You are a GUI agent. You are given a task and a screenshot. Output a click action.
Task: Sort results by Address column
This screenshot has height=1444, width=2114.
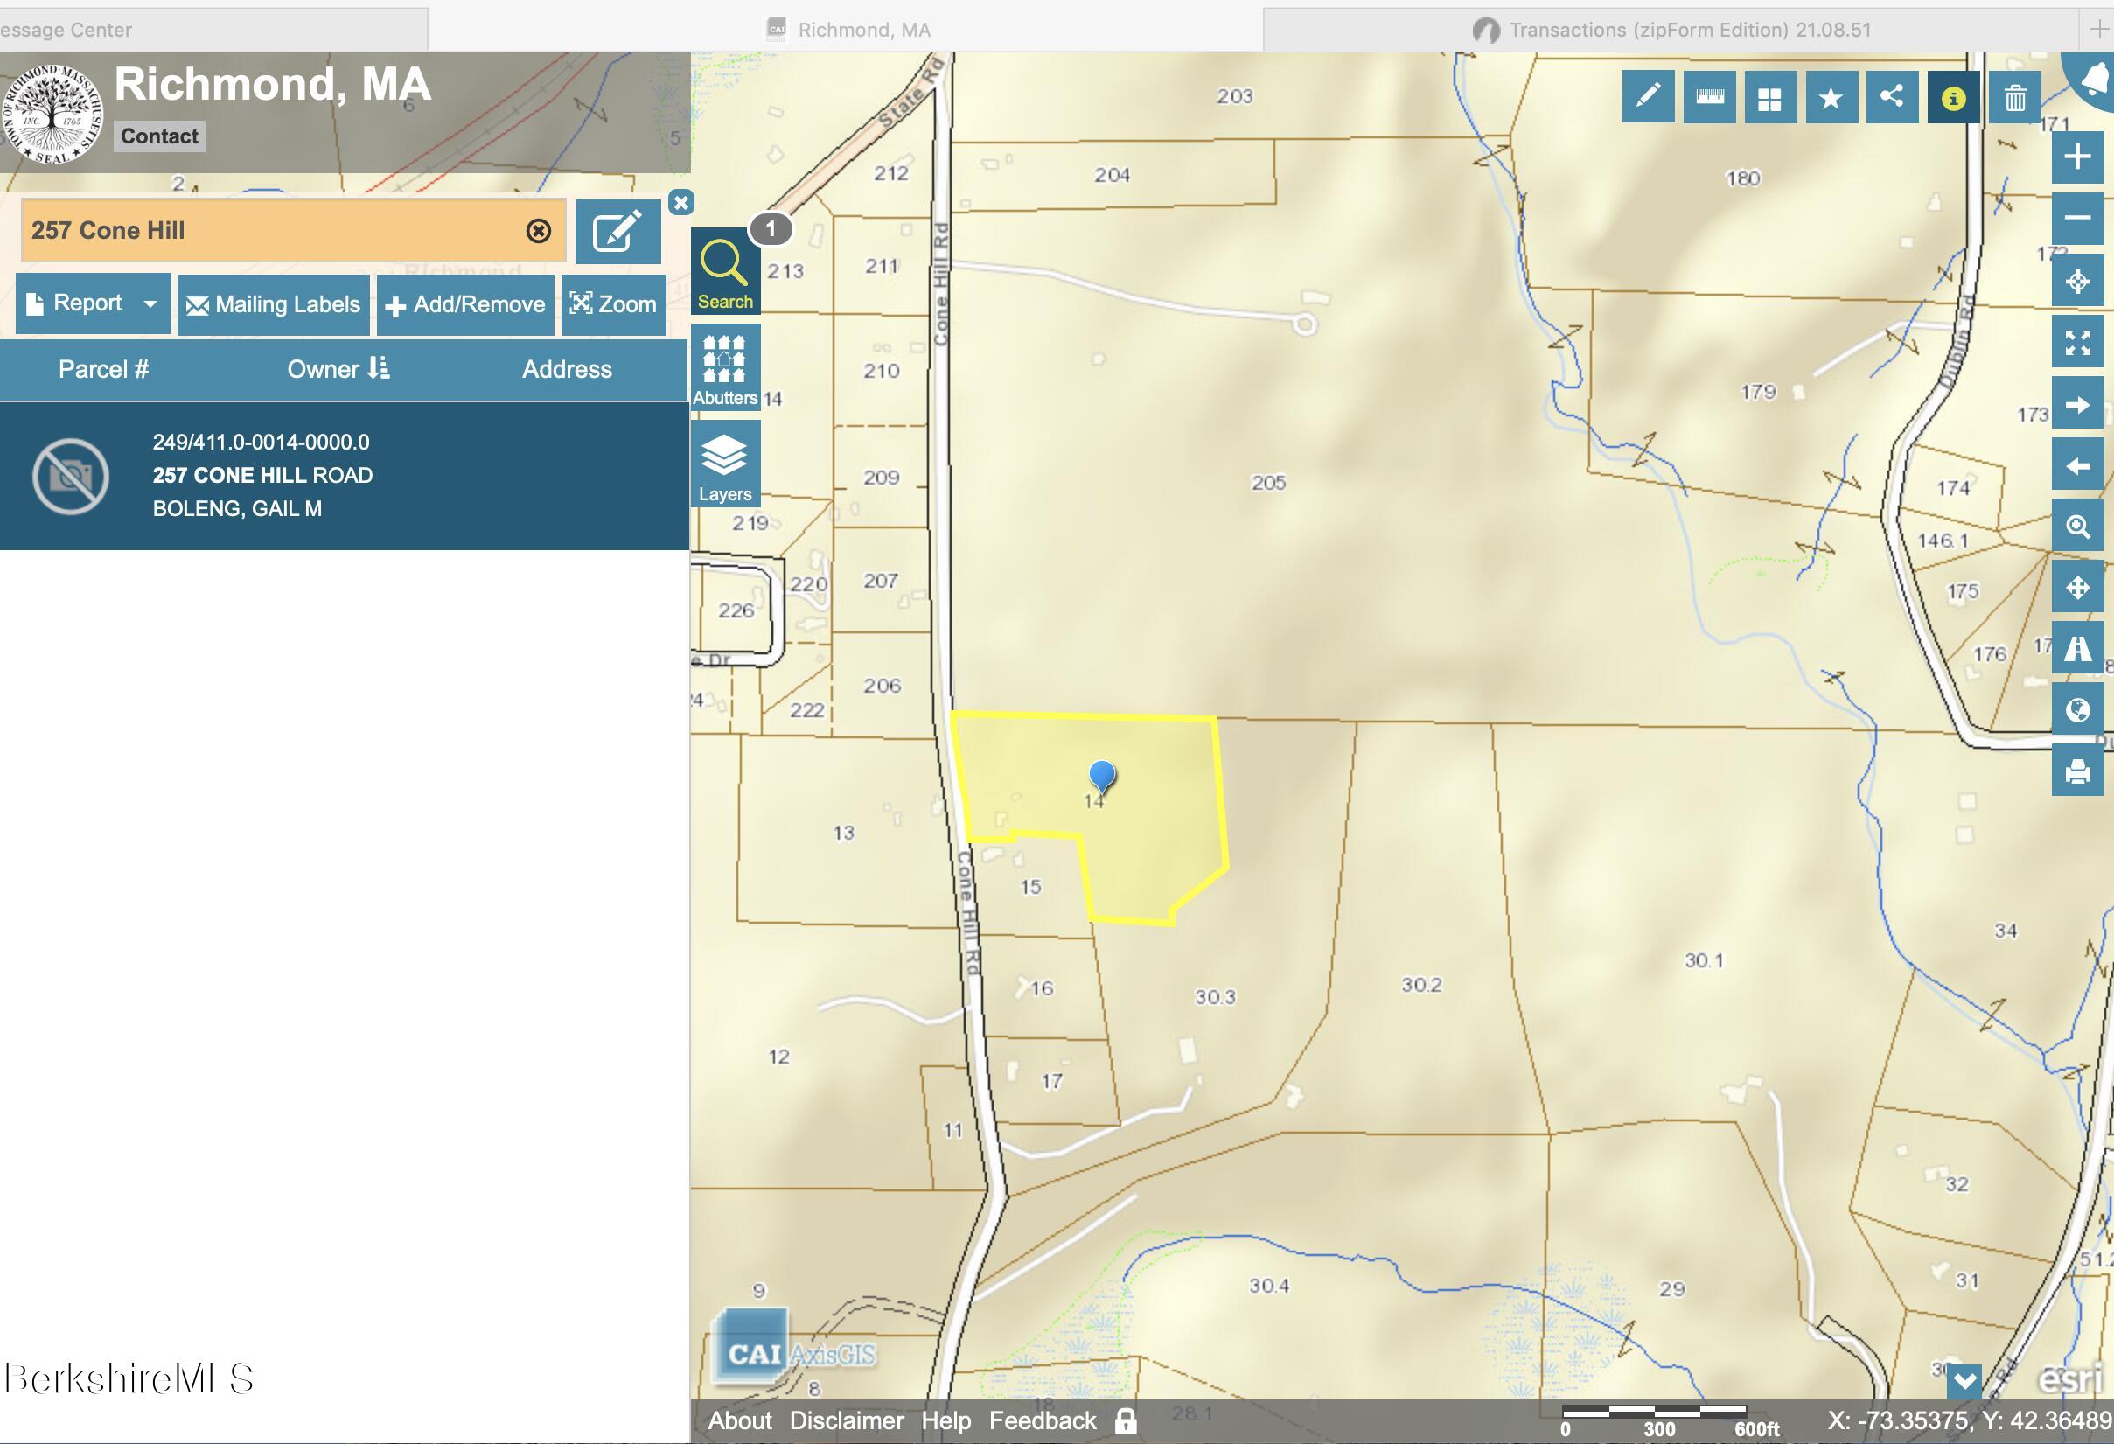pyautogui.click(x=567, y=369)
